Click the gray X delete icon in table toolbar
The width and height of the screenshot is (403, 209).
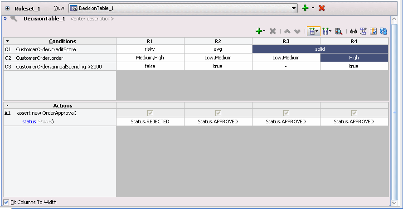point(273,31)
